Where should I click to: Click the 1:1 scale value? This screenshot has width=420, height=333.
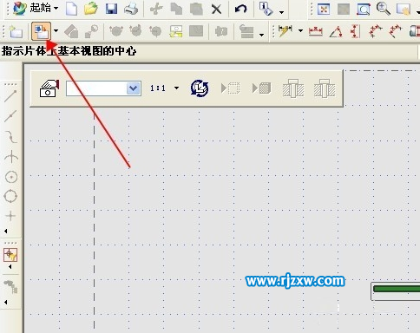click(x=158, y=88)
